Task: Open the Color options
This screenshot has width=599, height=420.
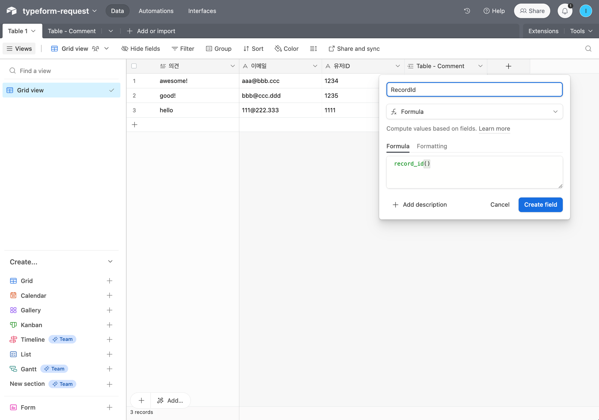Action: [x=287, y=49]
